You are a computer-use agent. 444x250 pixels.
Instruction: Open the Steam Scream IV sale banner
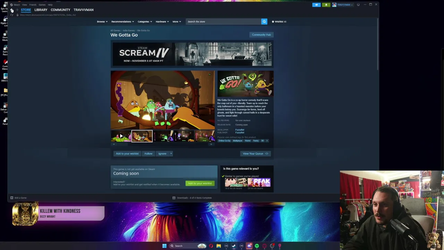pyautogui.click(x=192, y=54)
